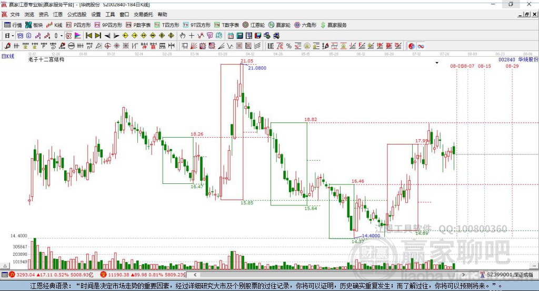The image size is (539, 291).
Task: Select the hand pan tool
Action: tap(182, 36)
